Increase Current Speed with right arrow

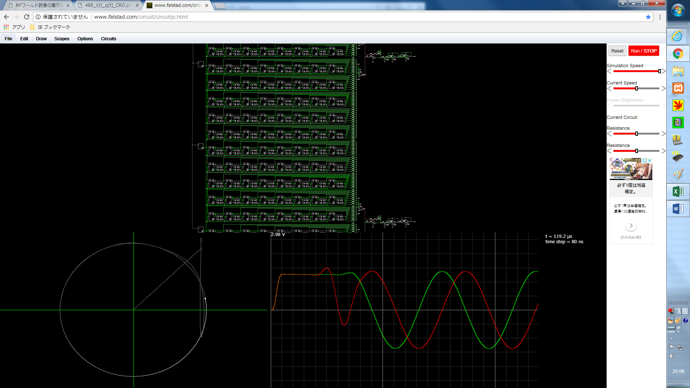(663, 88)
